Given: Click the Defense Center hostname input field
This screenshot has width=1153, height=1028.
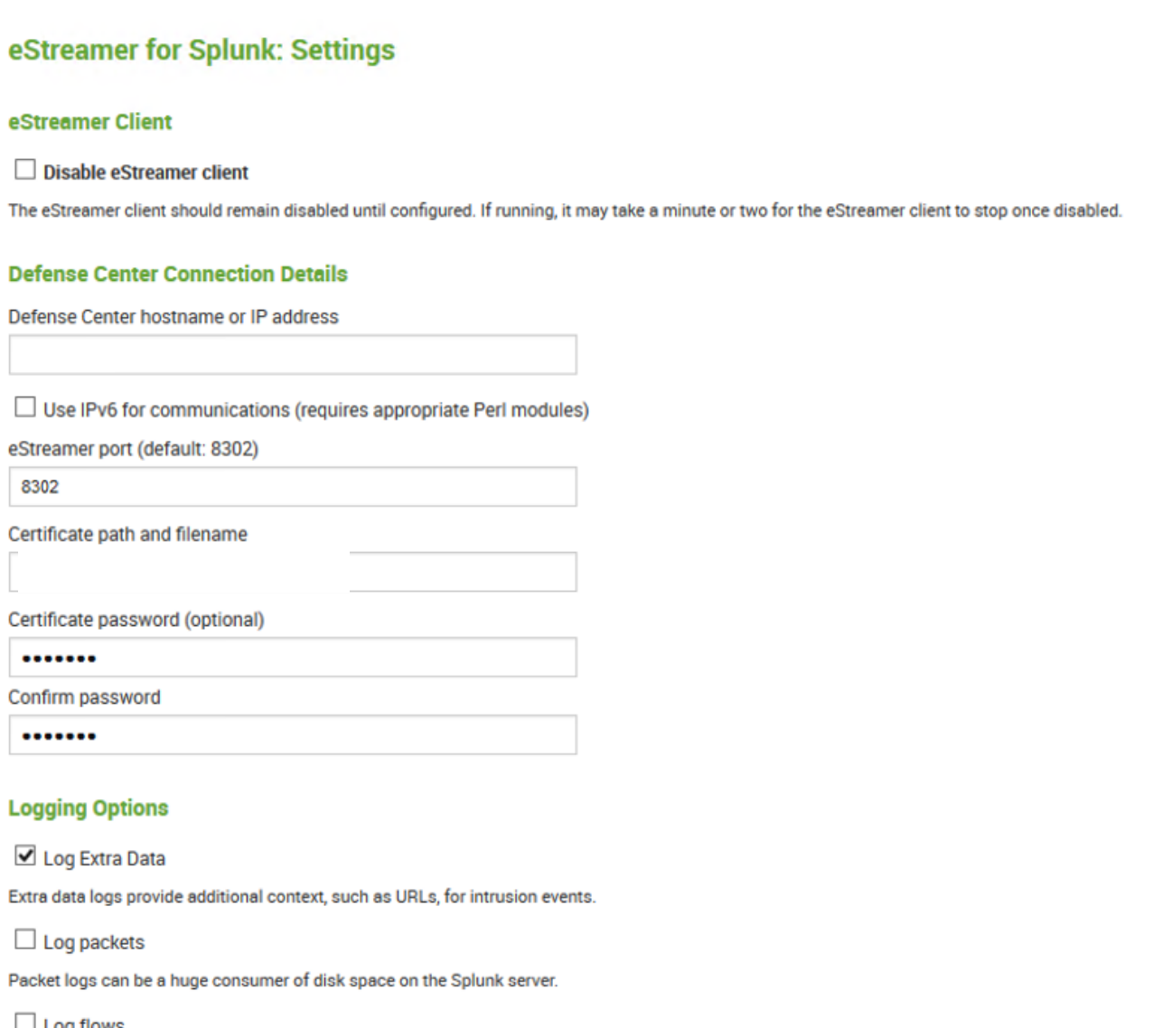Looking at the screenshot, I should pyautogui.click(x=343, y=355).
